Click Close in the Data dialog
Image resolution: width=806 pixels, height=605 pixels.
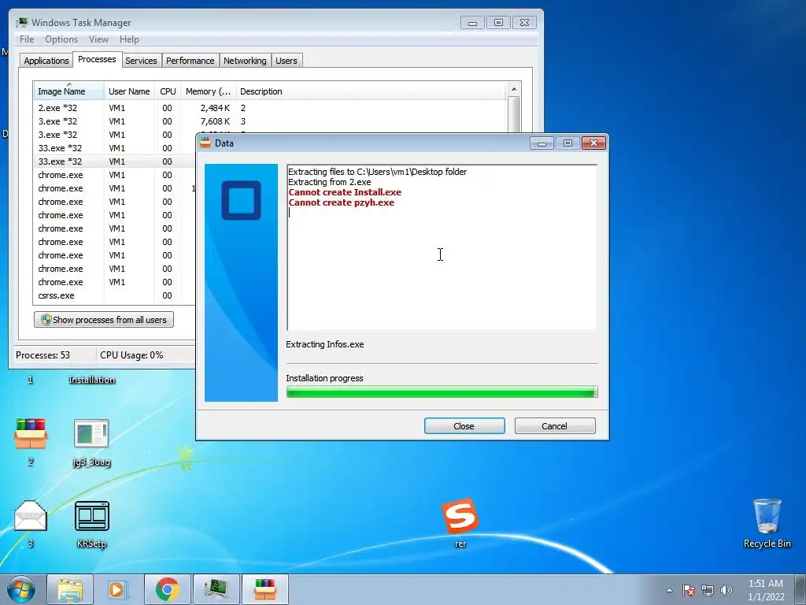click(464, 426)
